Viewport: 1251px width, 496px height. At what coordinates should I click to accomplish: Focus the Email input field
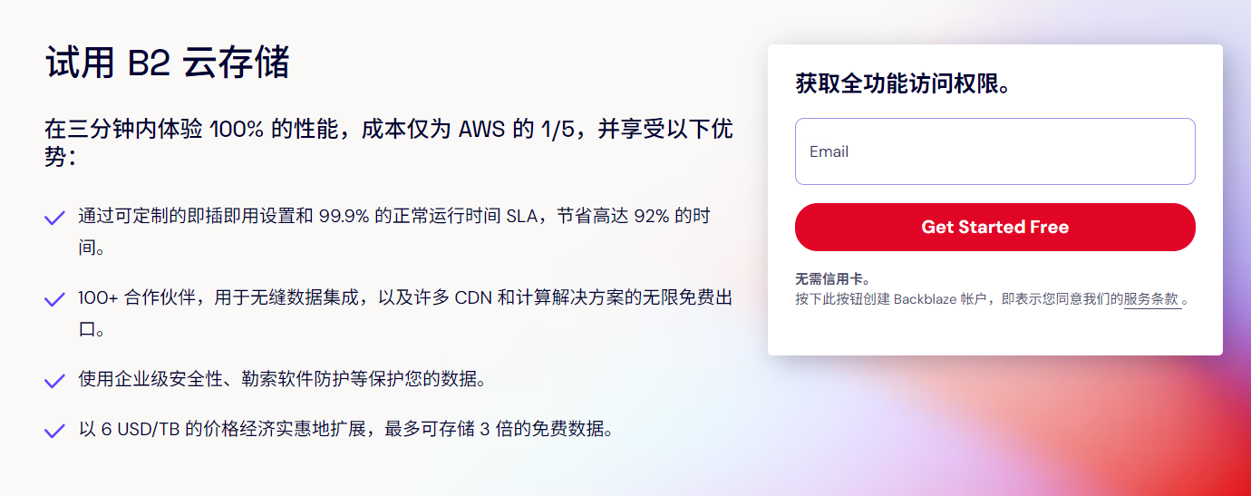click(x=994, y=151)
